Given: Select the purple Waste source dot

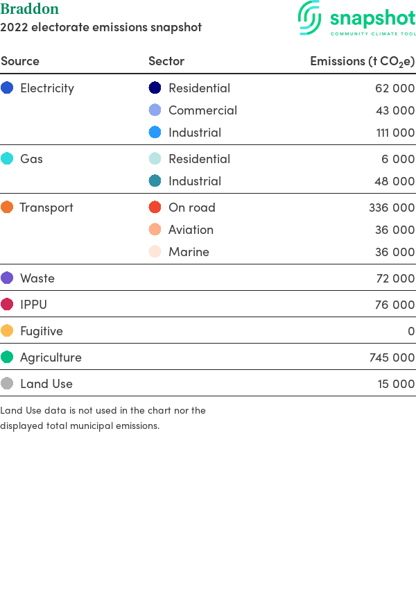Looking at the screenshot, I should click(x=7, y=278).
